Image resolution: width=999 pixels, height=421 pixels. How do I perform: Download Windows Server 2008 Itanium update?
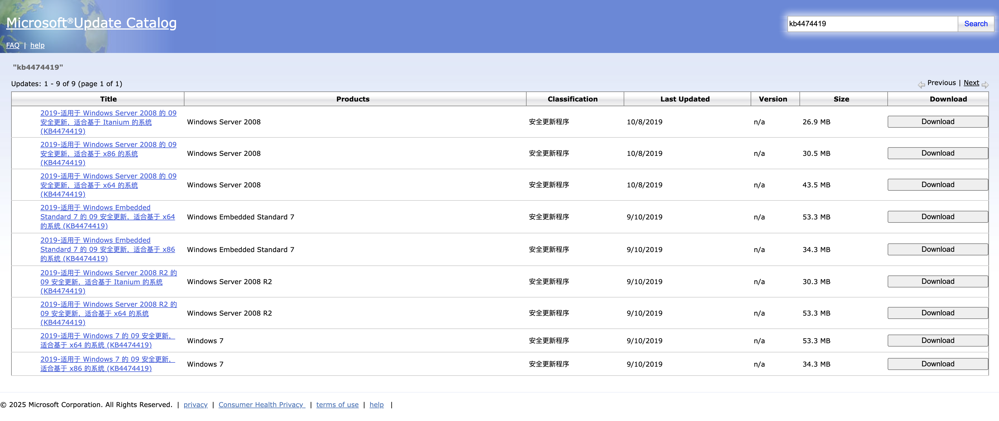click(937, 122)
